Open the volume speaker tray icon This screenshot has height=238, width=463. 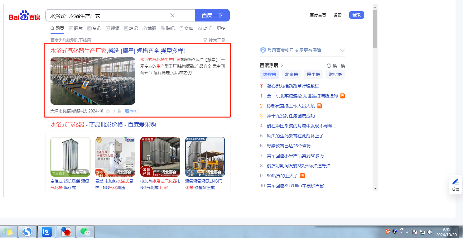(x=430, y=232)
